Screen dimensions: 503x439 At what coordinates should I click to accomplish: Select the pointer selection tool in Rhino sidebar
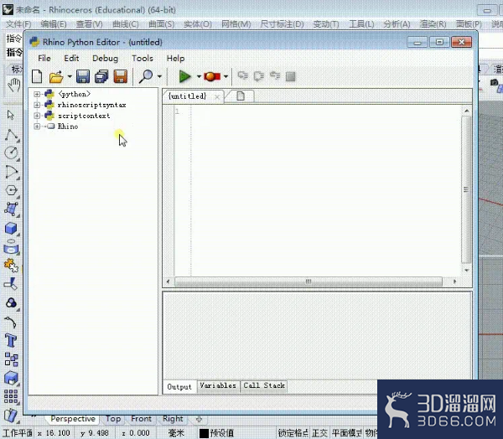(11, 115)
